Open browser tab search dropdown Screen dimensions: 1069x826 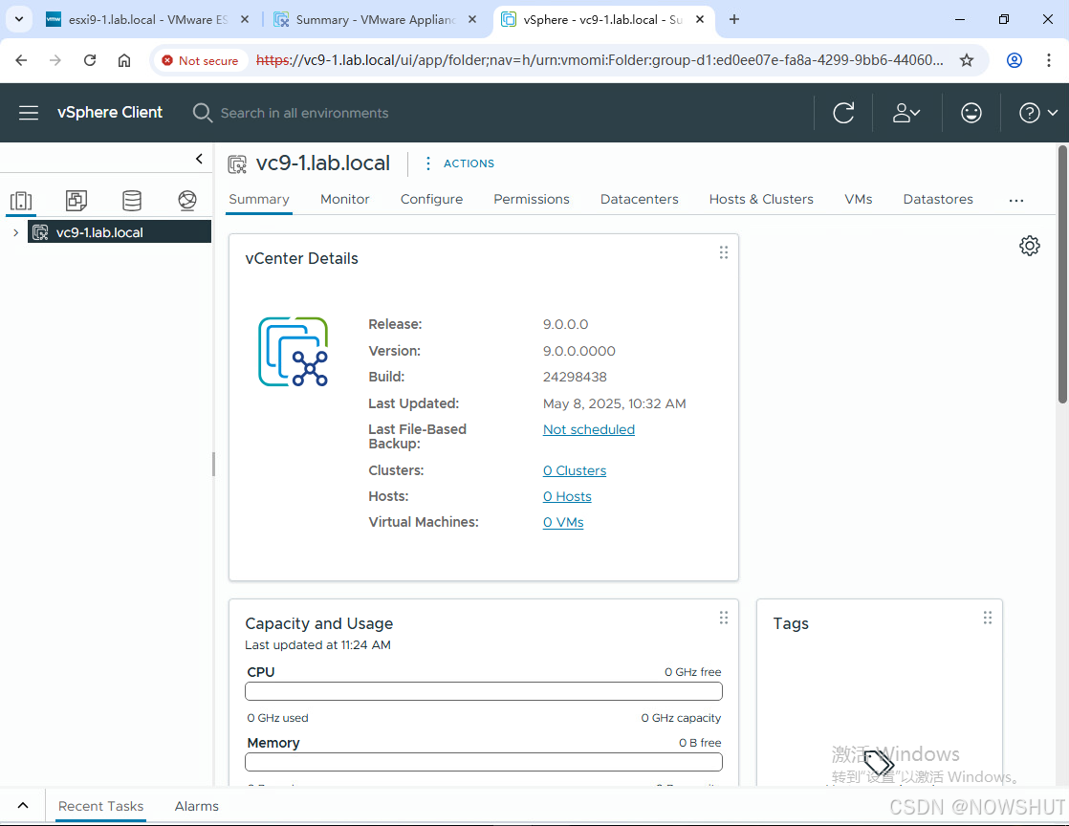(x=19, y=20)
